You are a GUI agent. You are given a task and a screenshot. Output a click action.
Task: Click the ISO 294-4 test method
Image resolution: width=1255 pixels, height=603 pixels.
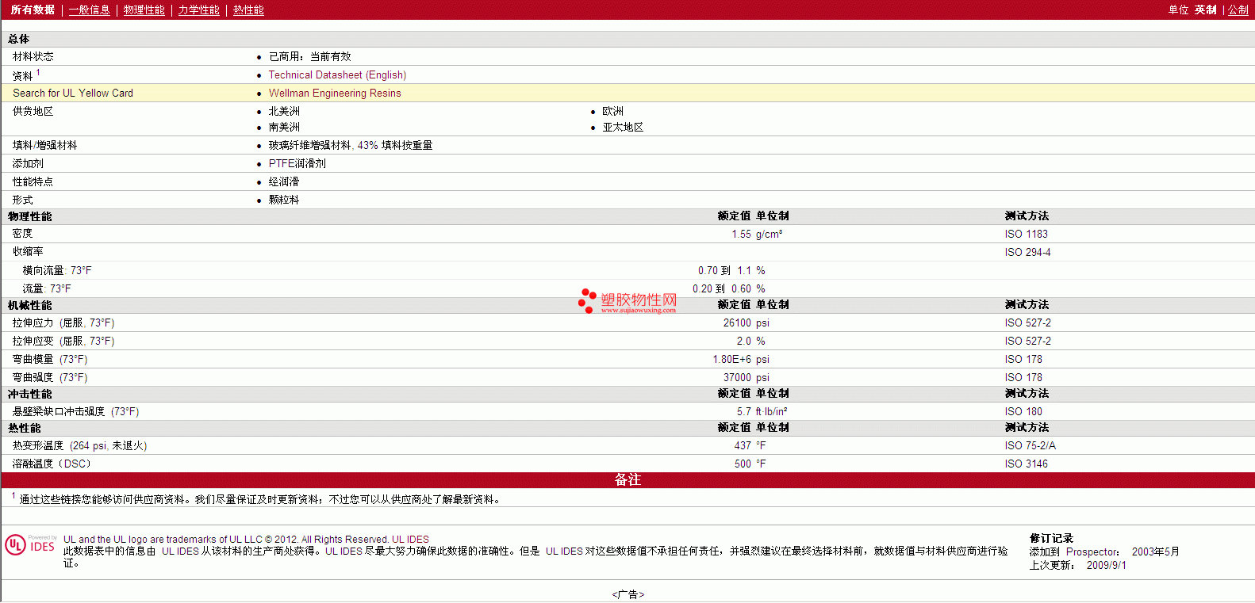point(1027,252)
